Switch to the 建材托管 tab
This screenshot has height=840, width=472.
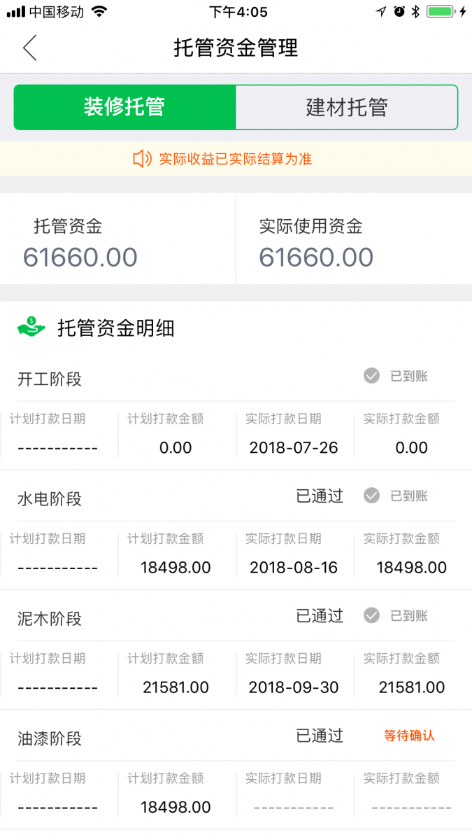(x=347, y=107)
